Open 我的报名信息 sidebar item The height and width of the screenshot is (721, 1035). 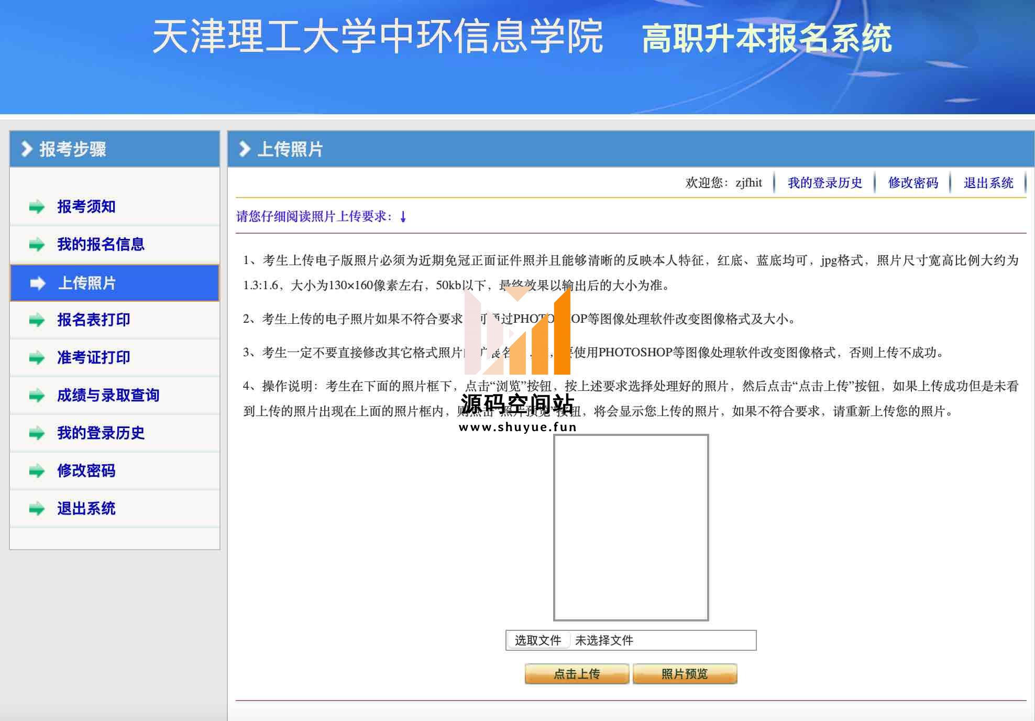pos(101,244)
